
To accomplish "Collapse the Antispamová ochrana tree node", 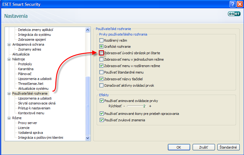I will [x=9, y=45].
